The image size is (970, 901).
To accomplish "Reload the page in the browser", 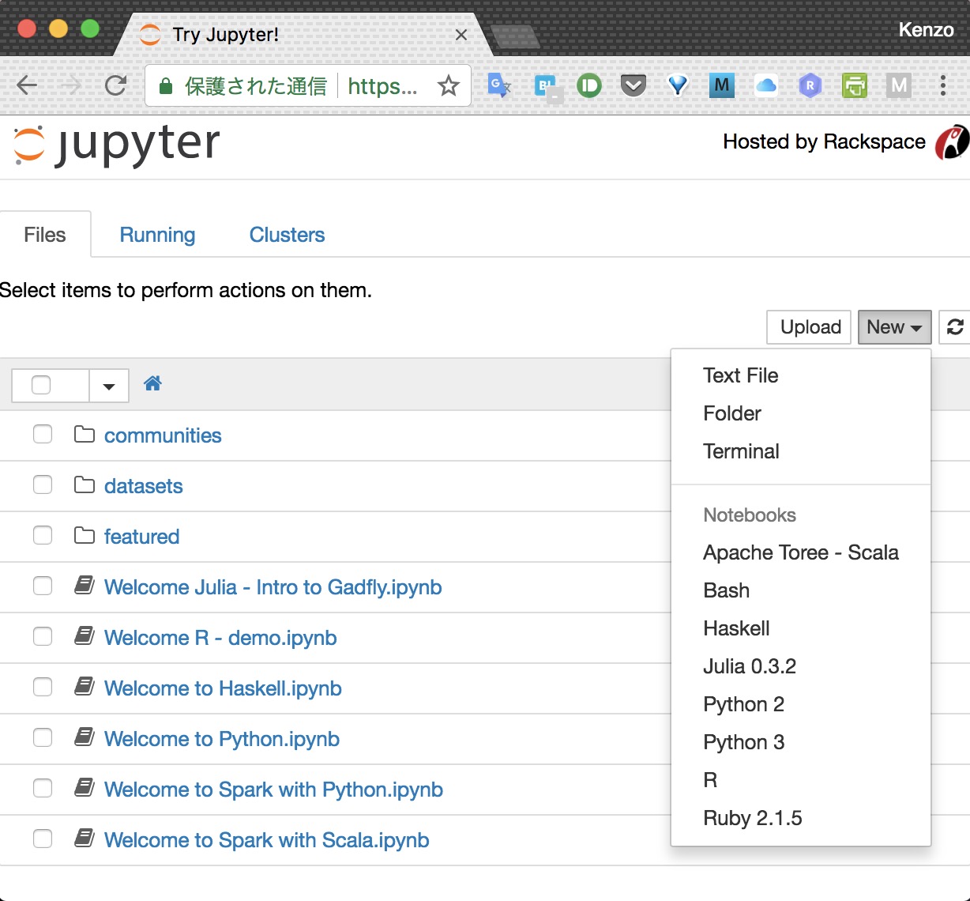I will 115,85.
